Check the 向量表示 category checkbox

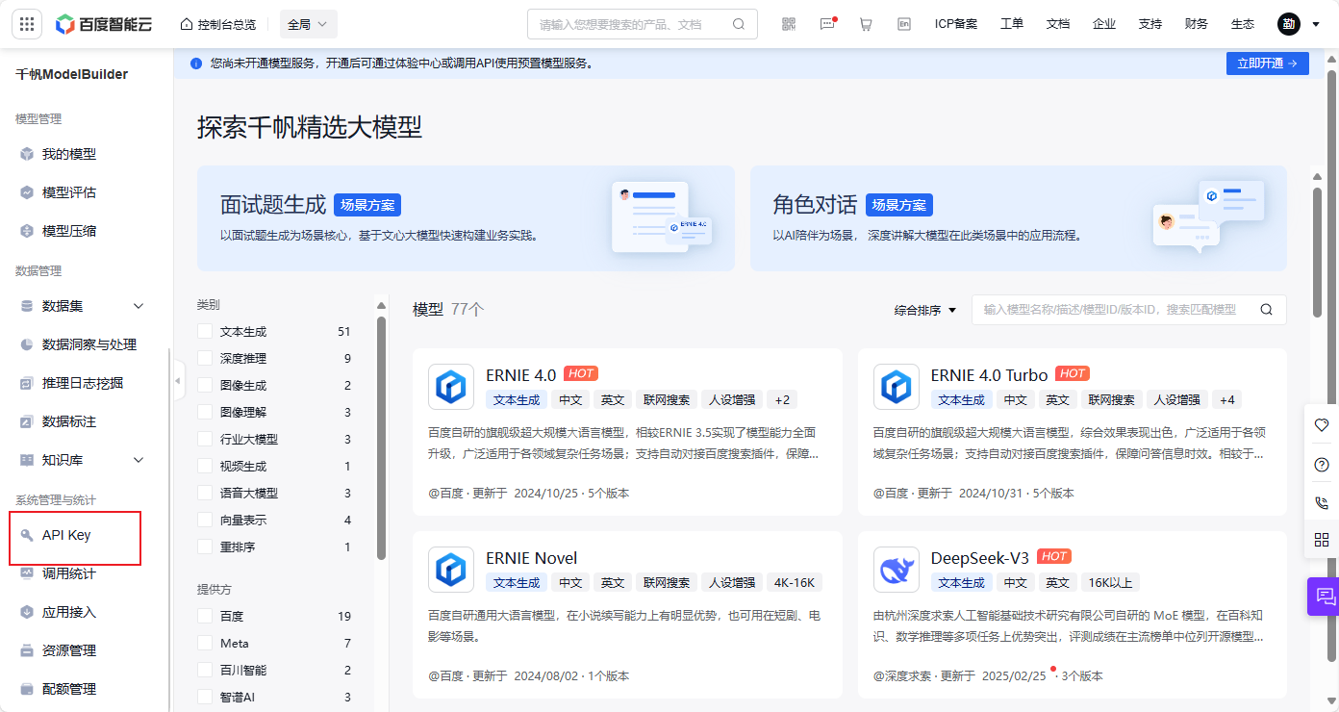(204, 520)
